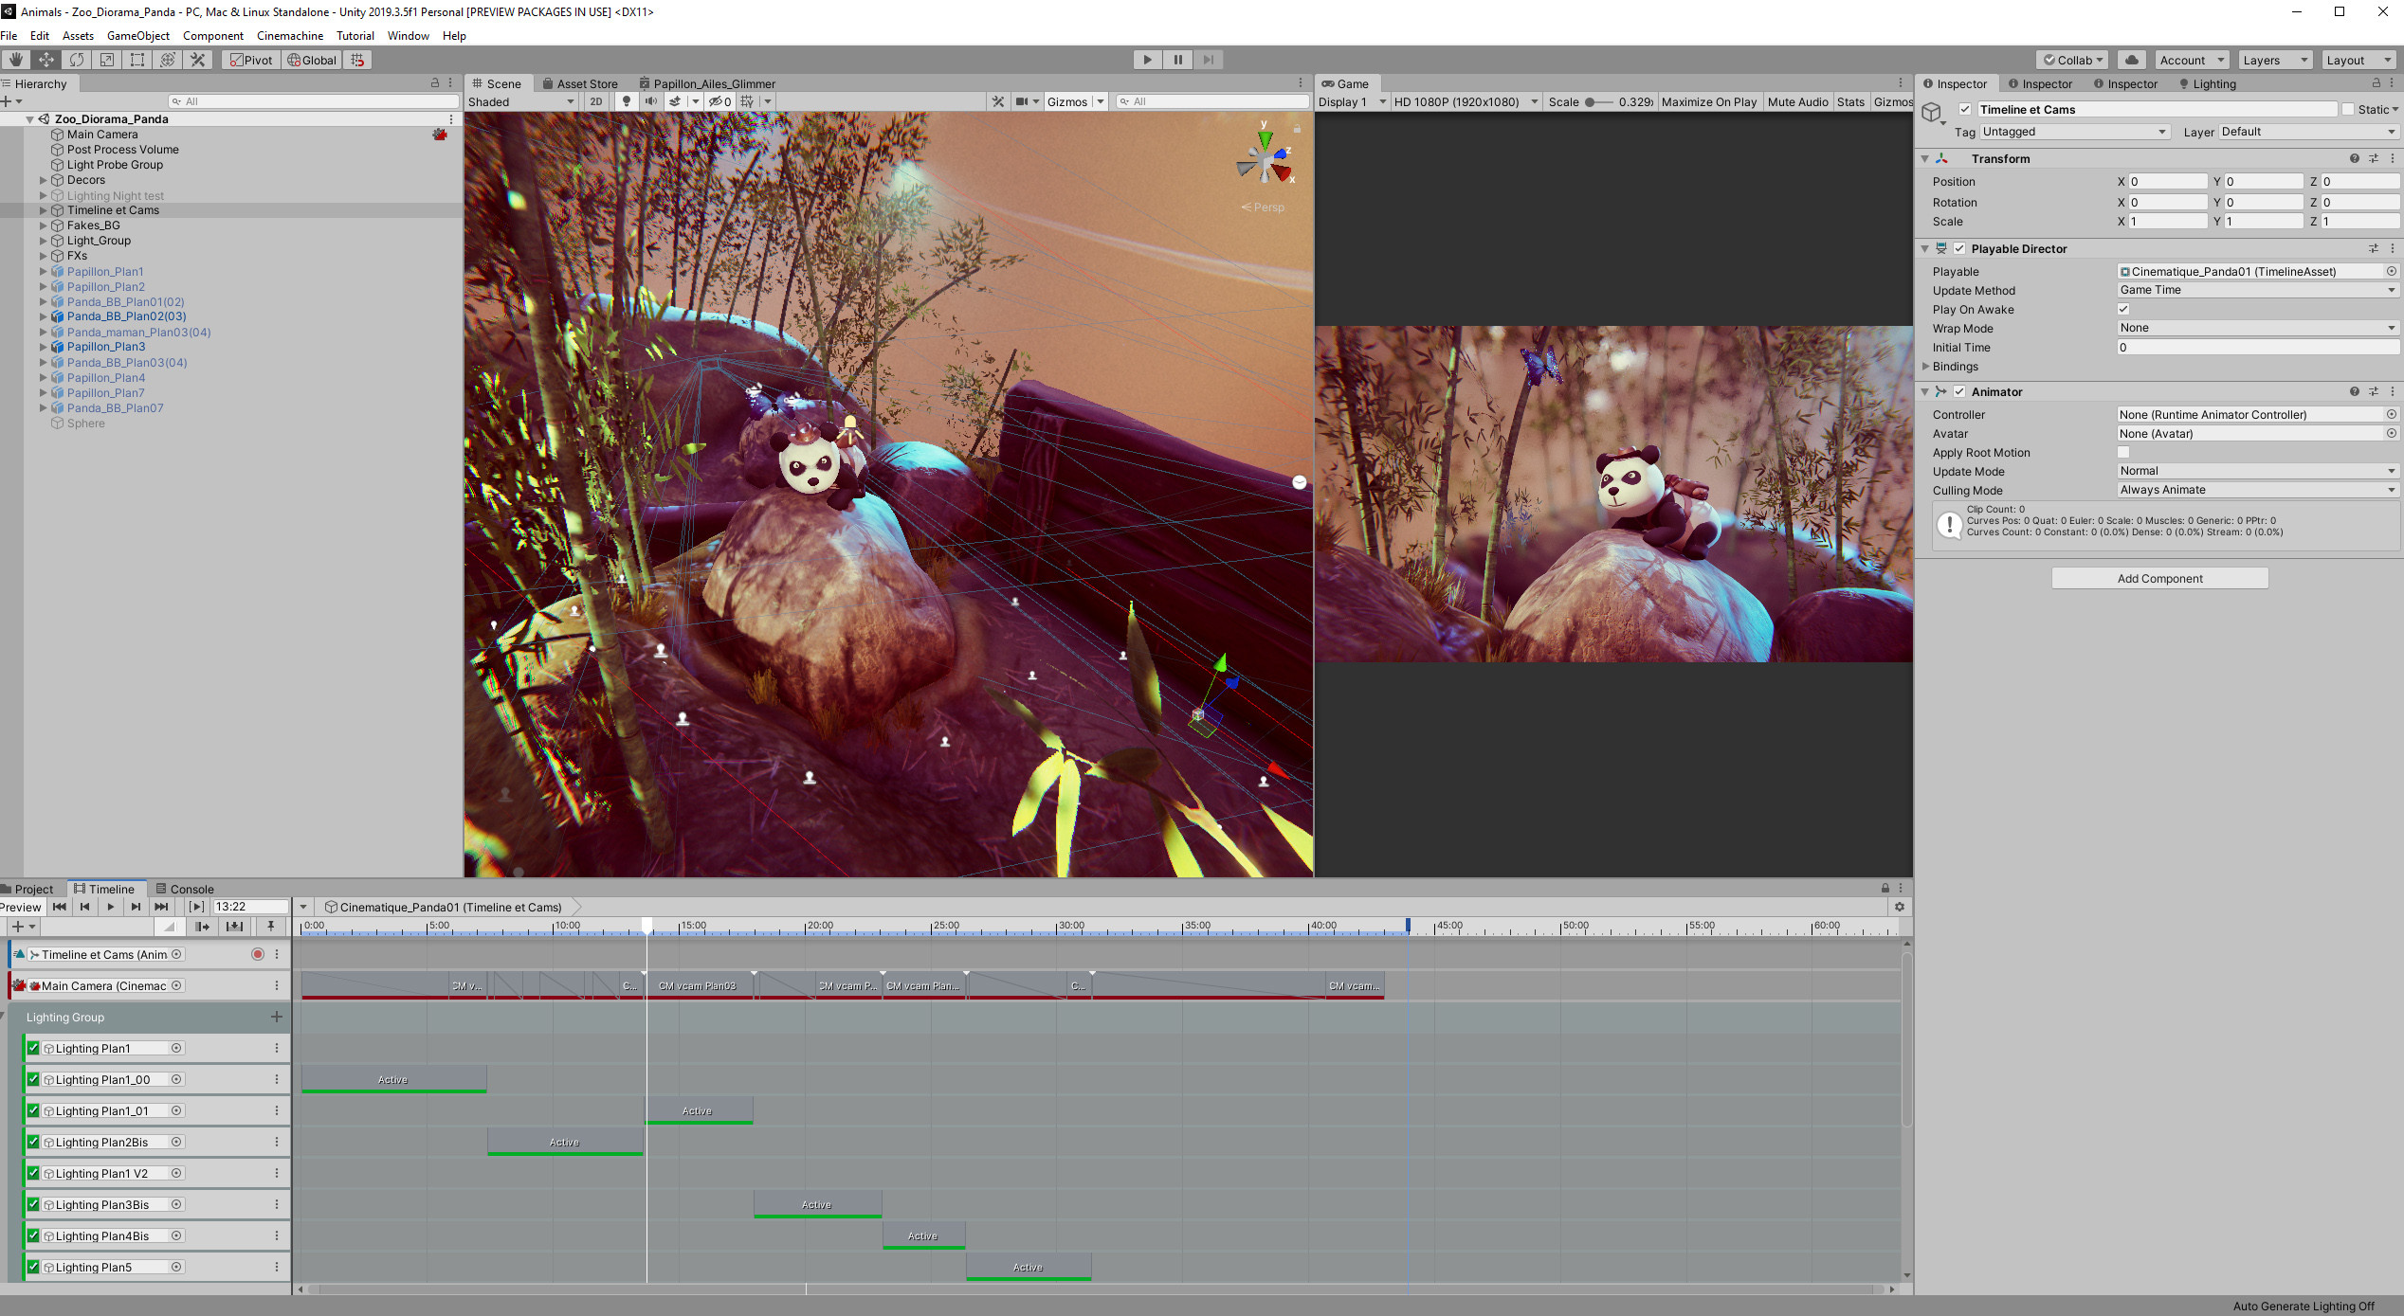Enable timeline Replace edit mode icon
Viewport: 2404px width, 1316px height.
(x=234, y=927)
